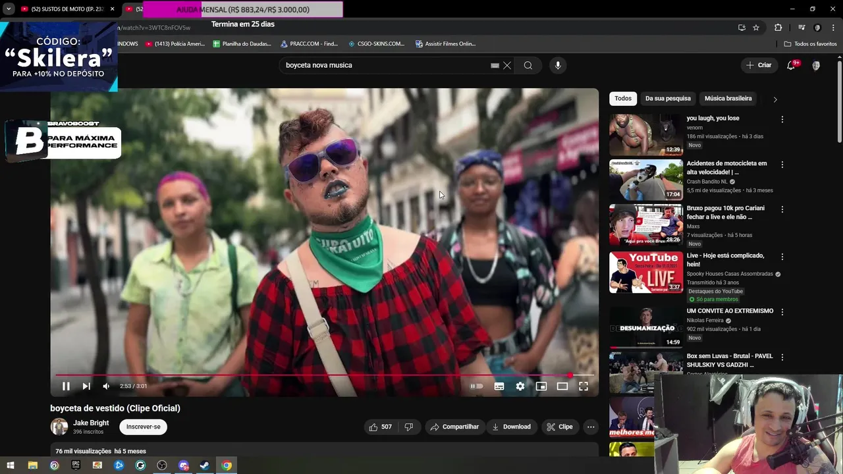Dislike the video
Image resolution: width=843 pixels, height=474 pixels.
pyautogui.click(x=409, y=427)
